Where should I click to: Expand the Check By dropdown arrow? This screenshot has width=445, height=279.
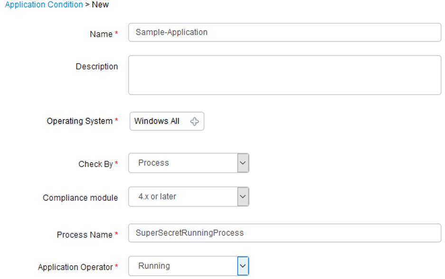(x=243, y=163)
